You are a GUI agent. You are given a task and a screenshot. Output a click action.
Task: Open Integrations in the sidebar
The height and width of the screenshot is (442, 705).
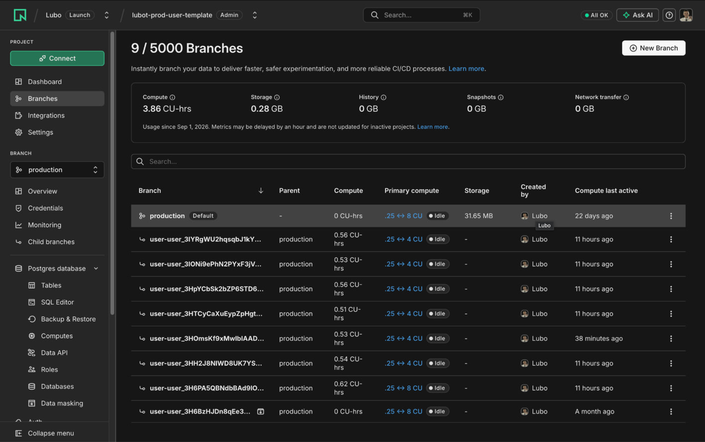(x=57, y=115)
